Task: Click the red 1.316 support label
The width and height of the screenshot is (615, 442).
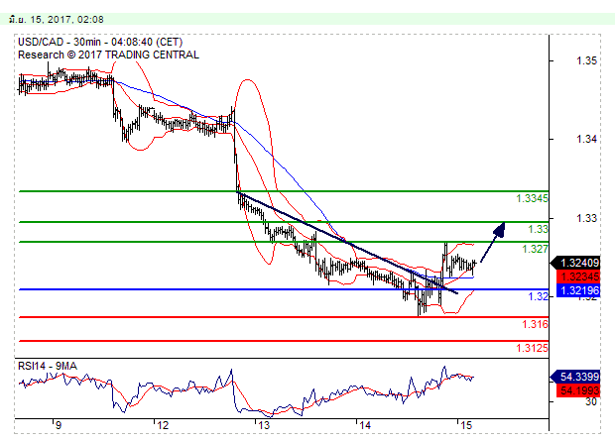Action: coord(535,324)
